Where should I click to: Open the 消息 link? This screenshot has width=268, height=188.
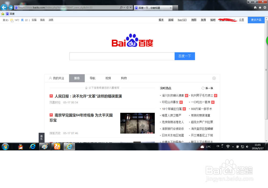[51, 20]
